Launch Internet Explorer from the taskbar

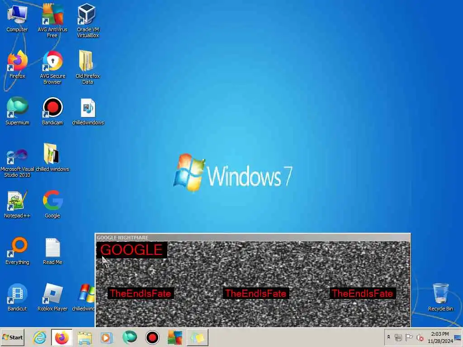40,338
